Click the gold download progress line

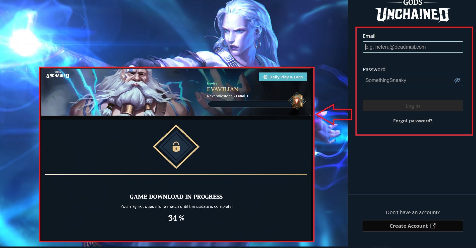[176, 174]
